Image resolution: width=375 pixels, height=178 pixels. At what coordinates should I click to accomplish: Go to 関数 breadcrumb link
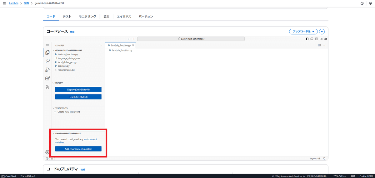(x=27, y=3)
